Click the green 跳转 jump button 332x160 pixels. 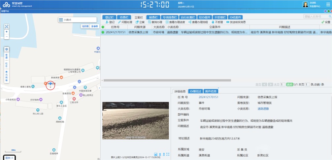pos(289,85)
